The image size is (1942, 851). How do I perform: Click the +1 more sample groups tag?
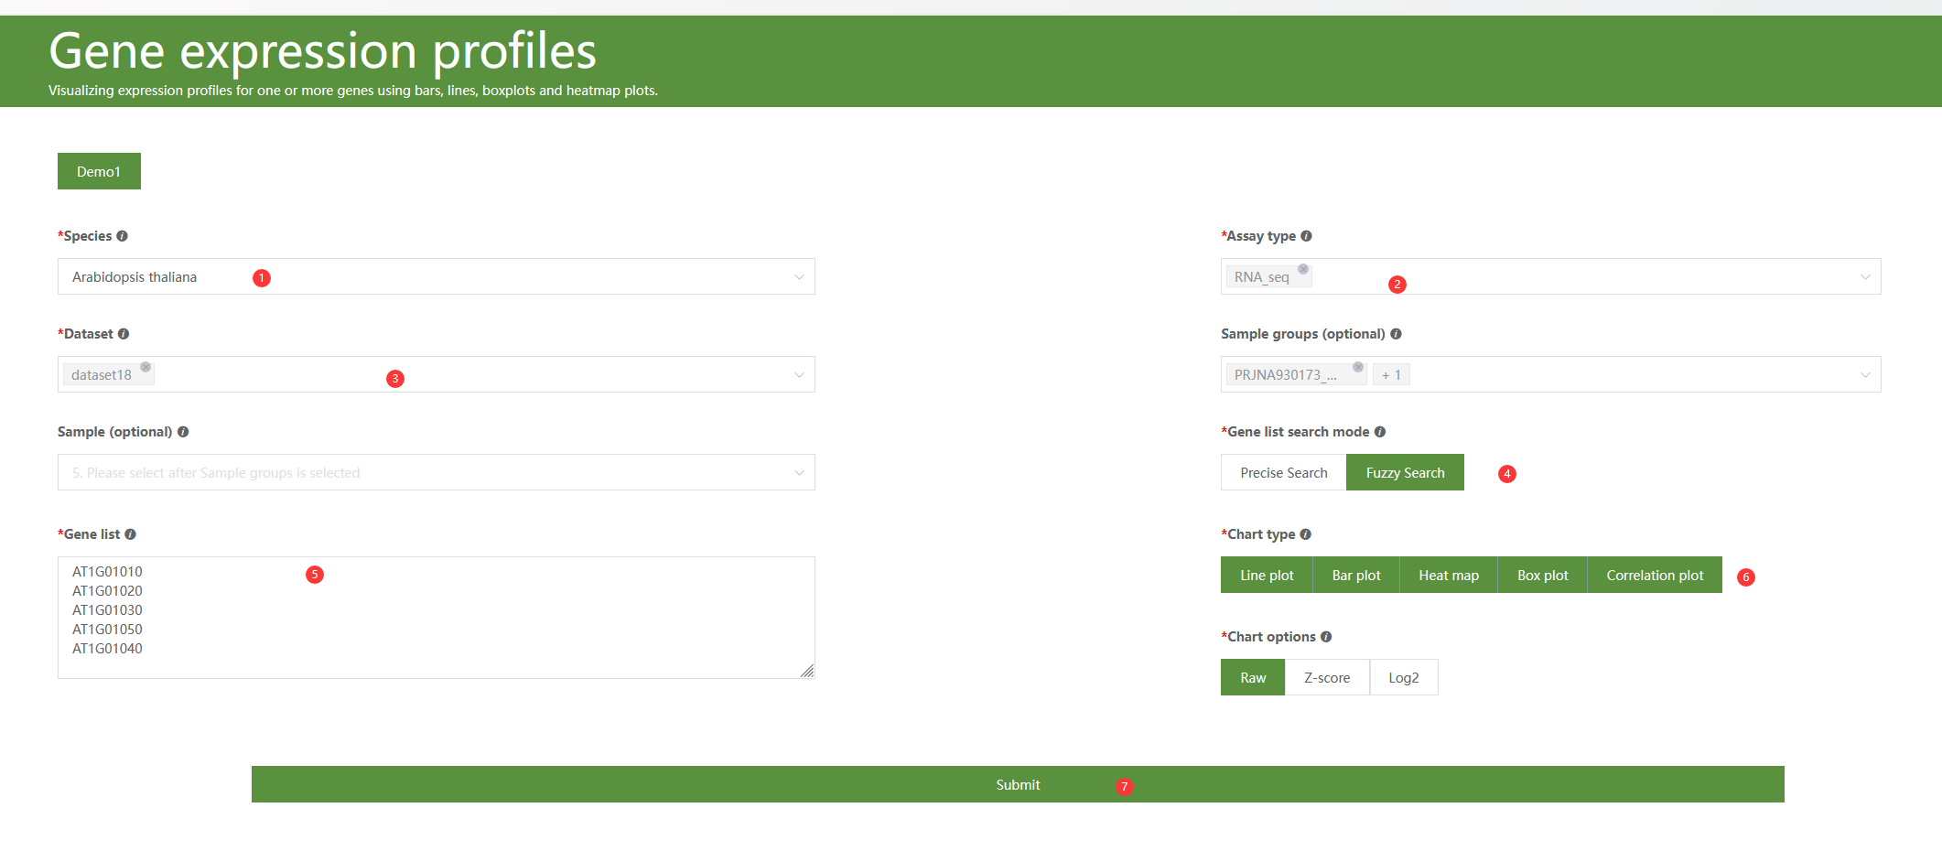tap(1391, 374)
